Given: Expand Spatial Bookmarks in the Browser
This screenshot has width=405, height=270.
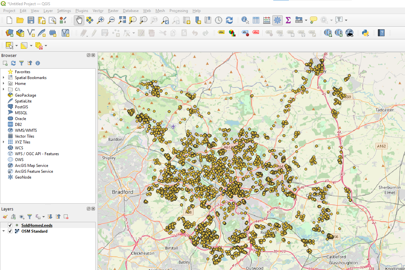Looking at the screenshot, I should tap(4, 78).
